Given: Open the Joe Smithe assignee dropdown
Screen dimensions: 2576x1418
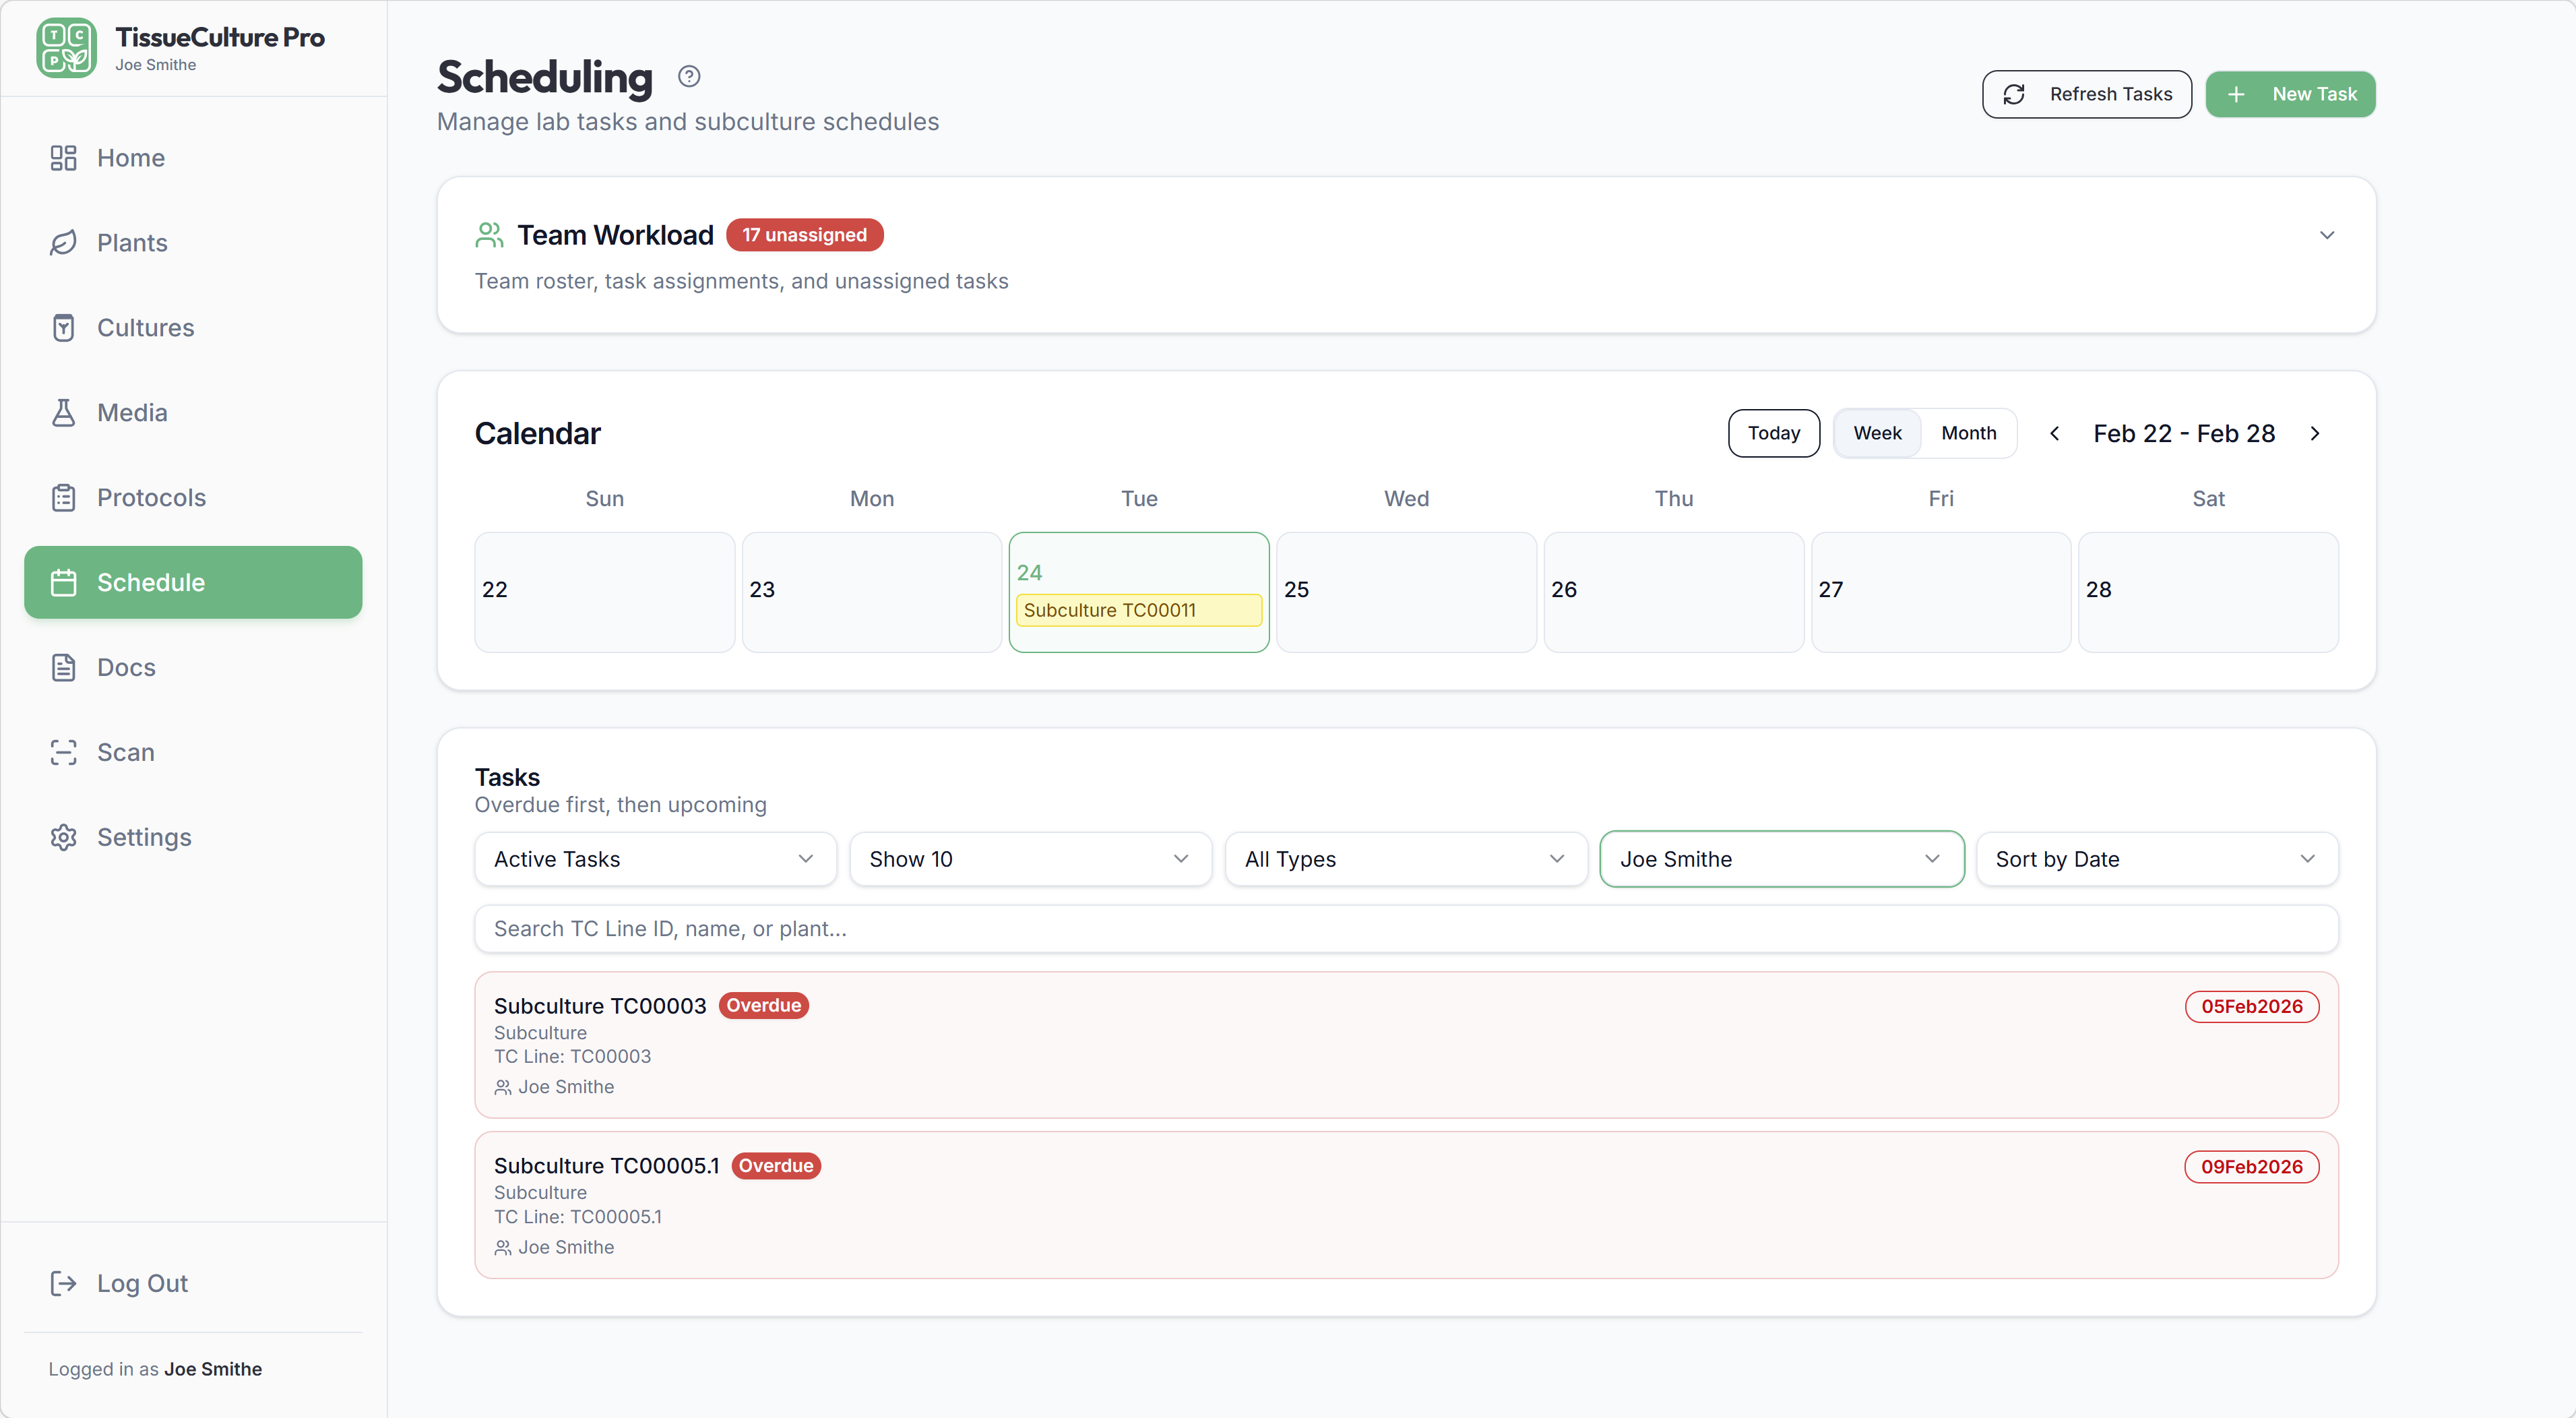Looking at the screenshot, I should [1781, 858].
